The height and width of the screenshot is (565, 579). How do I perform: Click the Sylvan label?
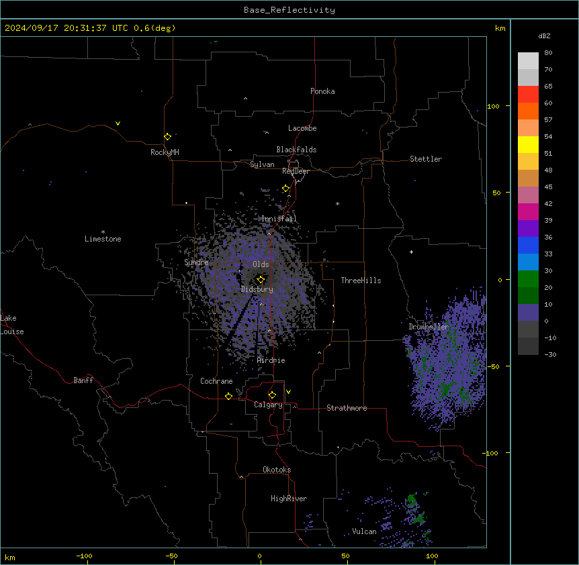pos(262,164)
